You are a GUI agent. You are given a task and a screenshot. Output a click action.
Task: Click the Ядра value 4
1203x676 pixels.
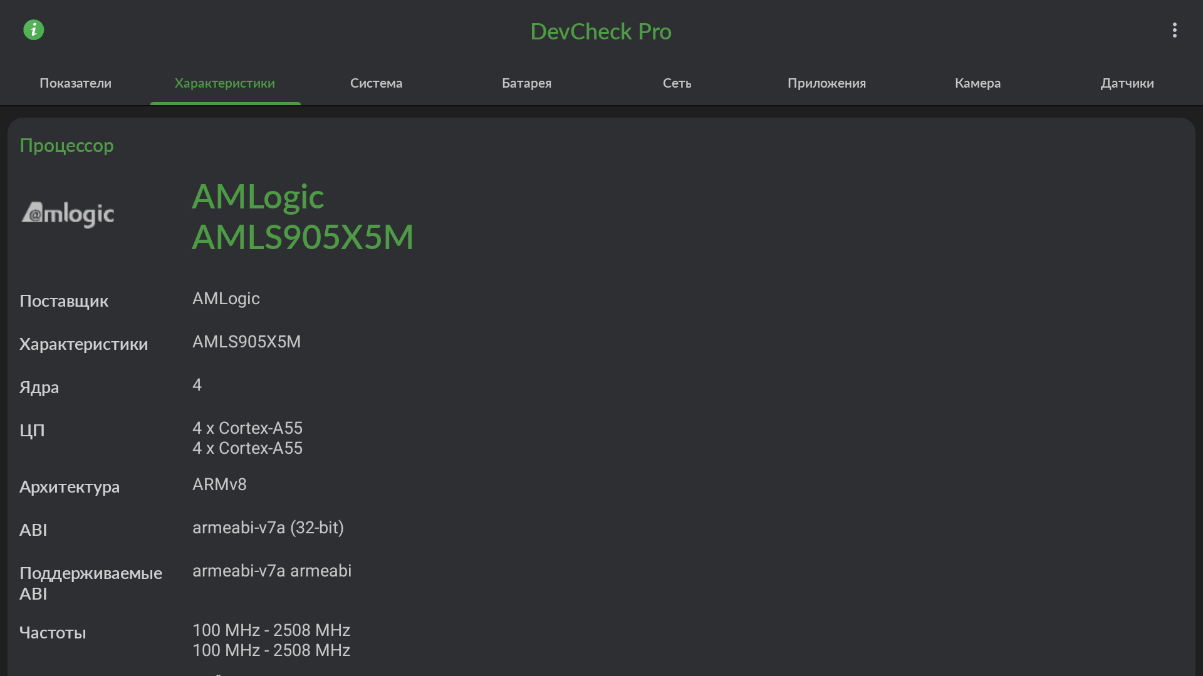coord(197,385)
